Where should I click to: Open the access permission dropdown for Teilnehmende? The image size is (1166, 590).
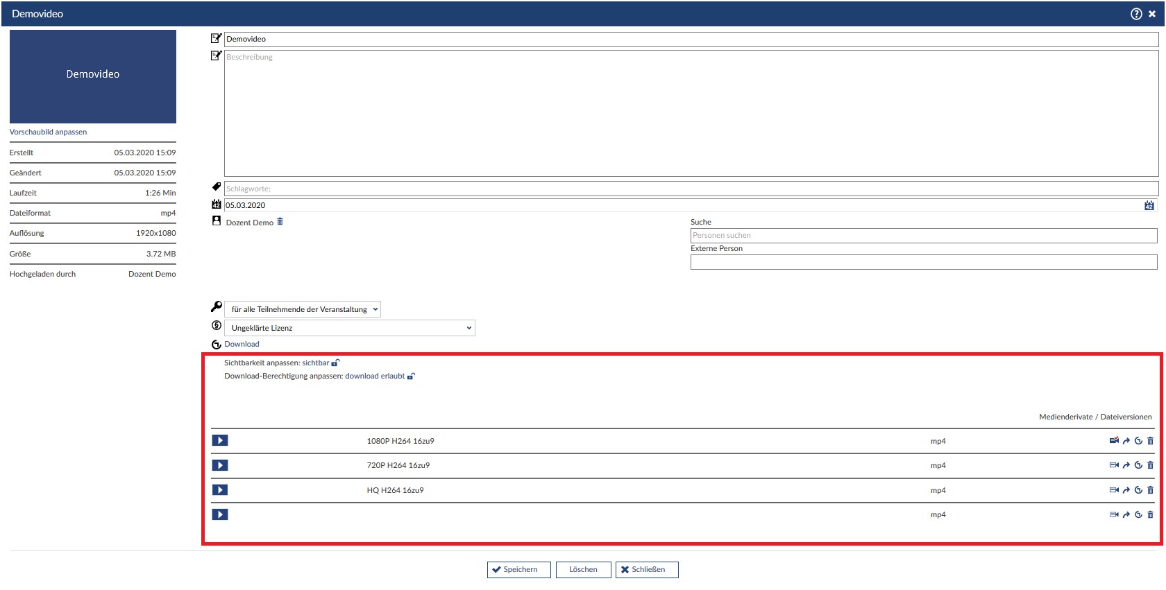click(303, 309)
